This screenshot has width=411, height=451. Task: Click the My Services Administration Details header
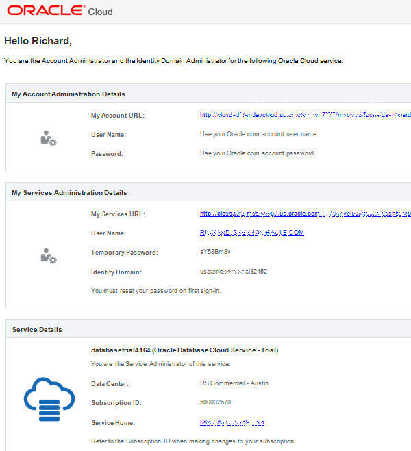69,193
